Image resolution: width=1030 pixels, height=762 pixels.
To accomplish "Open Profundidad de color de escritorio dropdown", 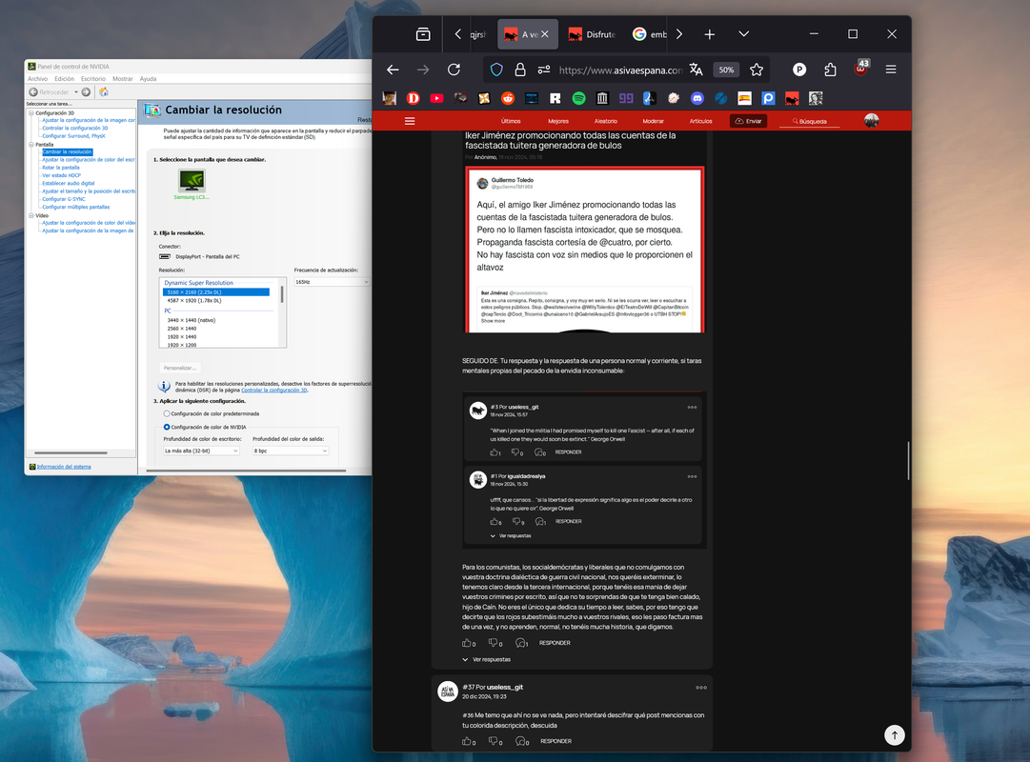I will point(201,451).
